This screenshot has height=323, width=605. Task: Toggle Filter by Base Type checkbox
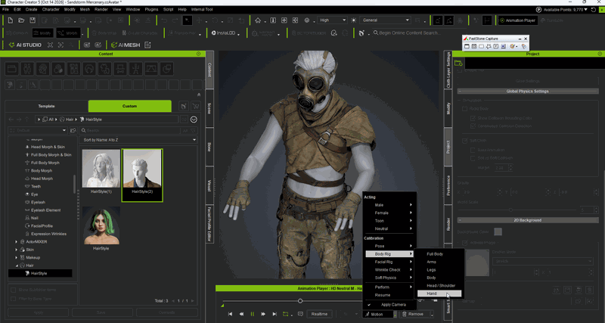coord(14,299)
